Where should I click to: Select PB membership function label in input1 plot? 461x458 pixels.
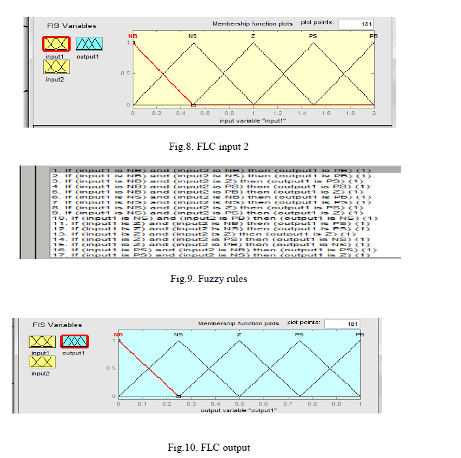point(373,35)
